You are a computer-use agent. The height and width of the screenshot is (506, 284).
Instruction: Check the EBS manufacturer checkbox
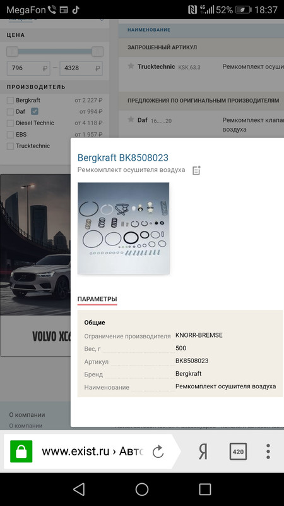(x=10, y=135)
